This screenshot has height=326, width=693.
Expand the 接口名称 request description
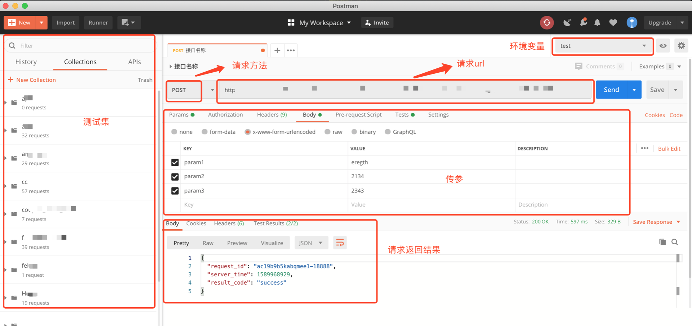[170, 66]
